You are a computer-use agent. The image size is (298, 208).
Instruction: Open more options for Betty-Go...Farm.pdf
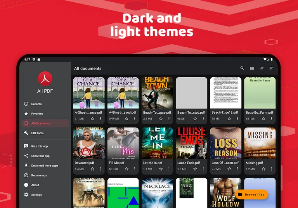point(272,119)
